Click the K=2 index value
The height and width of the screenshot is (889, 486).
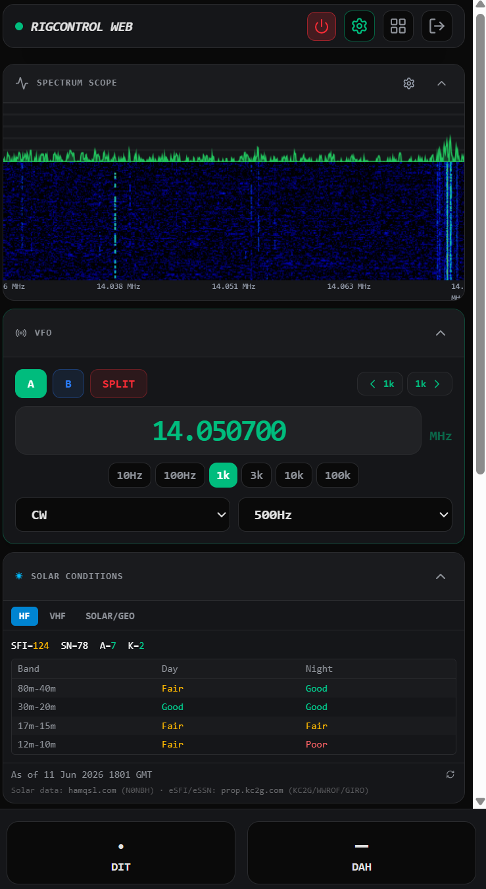click(135, 646)
